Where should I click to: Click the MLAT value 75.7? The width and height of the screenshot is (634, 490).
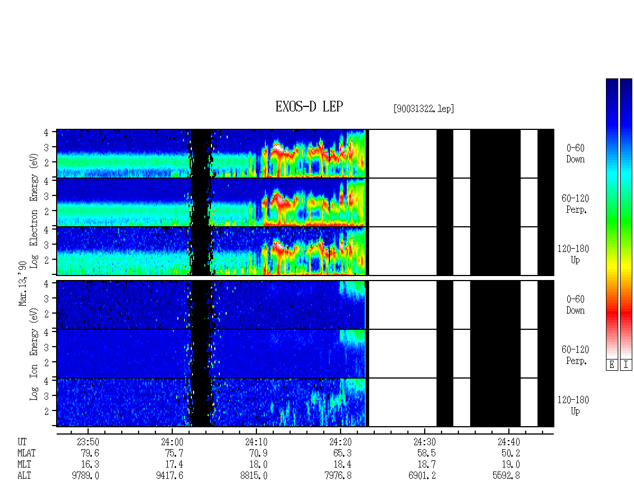point(174,453)
